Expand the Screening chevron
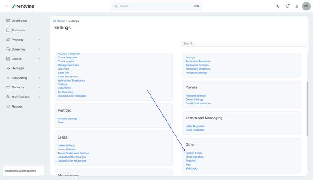This screenshot has width=313, height=180. 40,49
